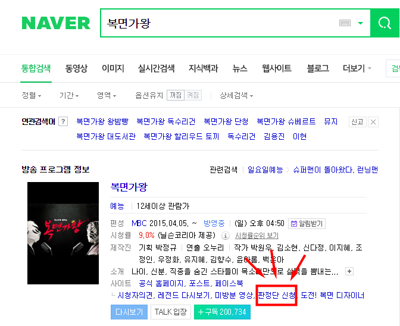Open the 레전드 다시보기 link
This screenshot has width=400, height=326.
tap(185, 296)
